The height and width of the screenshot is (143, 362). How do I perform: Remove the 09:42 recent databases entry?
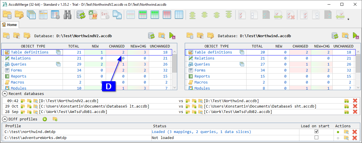pyautogui.click(x=355, y=101)
